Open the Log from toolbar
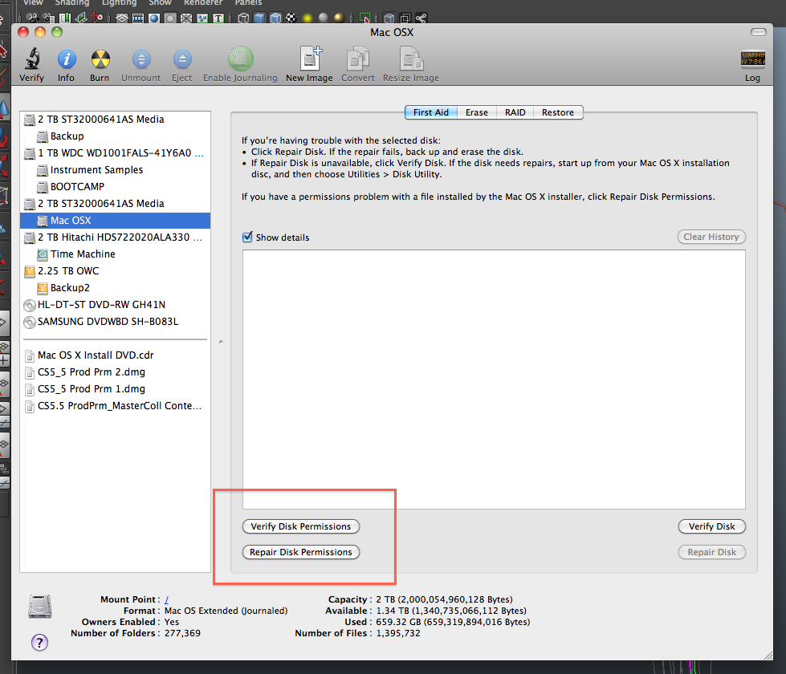This screenshot has height=674, width=786. [752, 59]
